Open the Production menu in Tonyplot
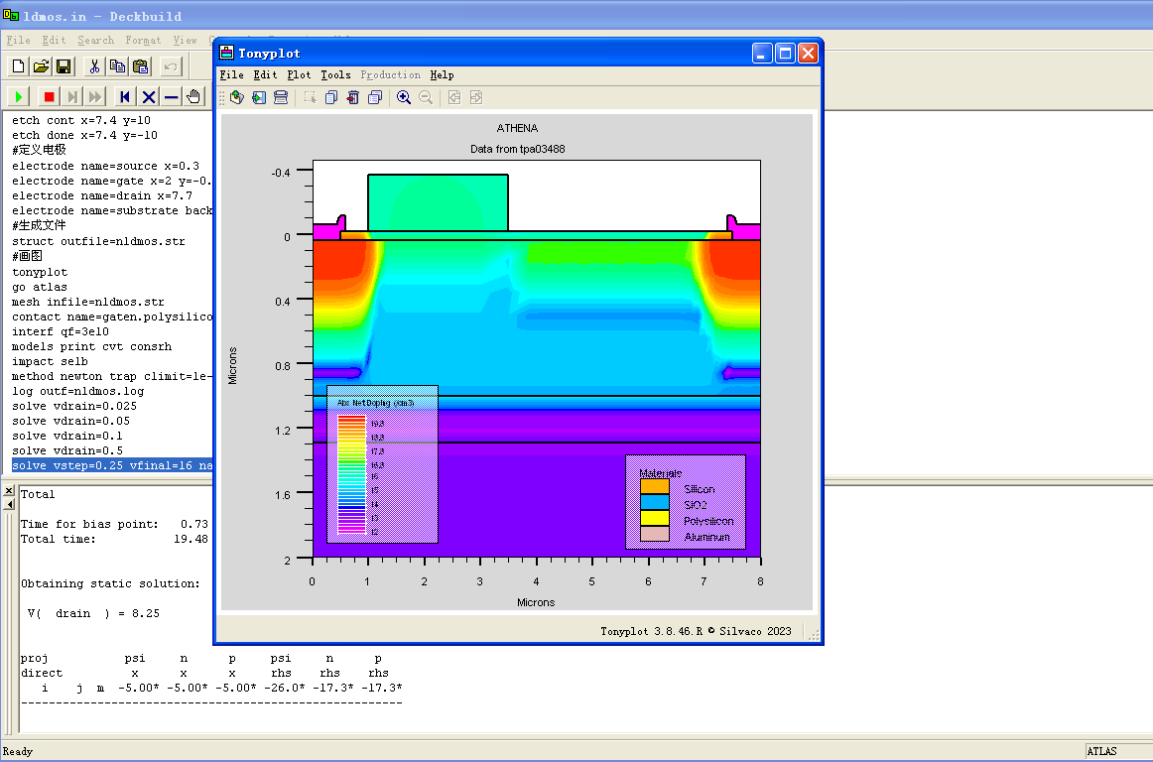The image size is (1153, 762). (x=390, y=74)
